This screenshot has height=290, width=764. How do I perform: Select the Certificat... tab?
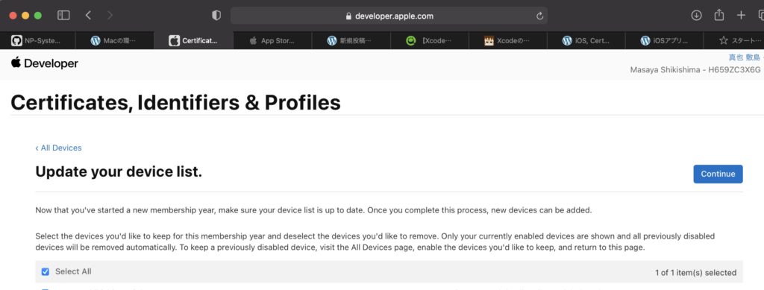pyautogui.click(x=193, y=41)
